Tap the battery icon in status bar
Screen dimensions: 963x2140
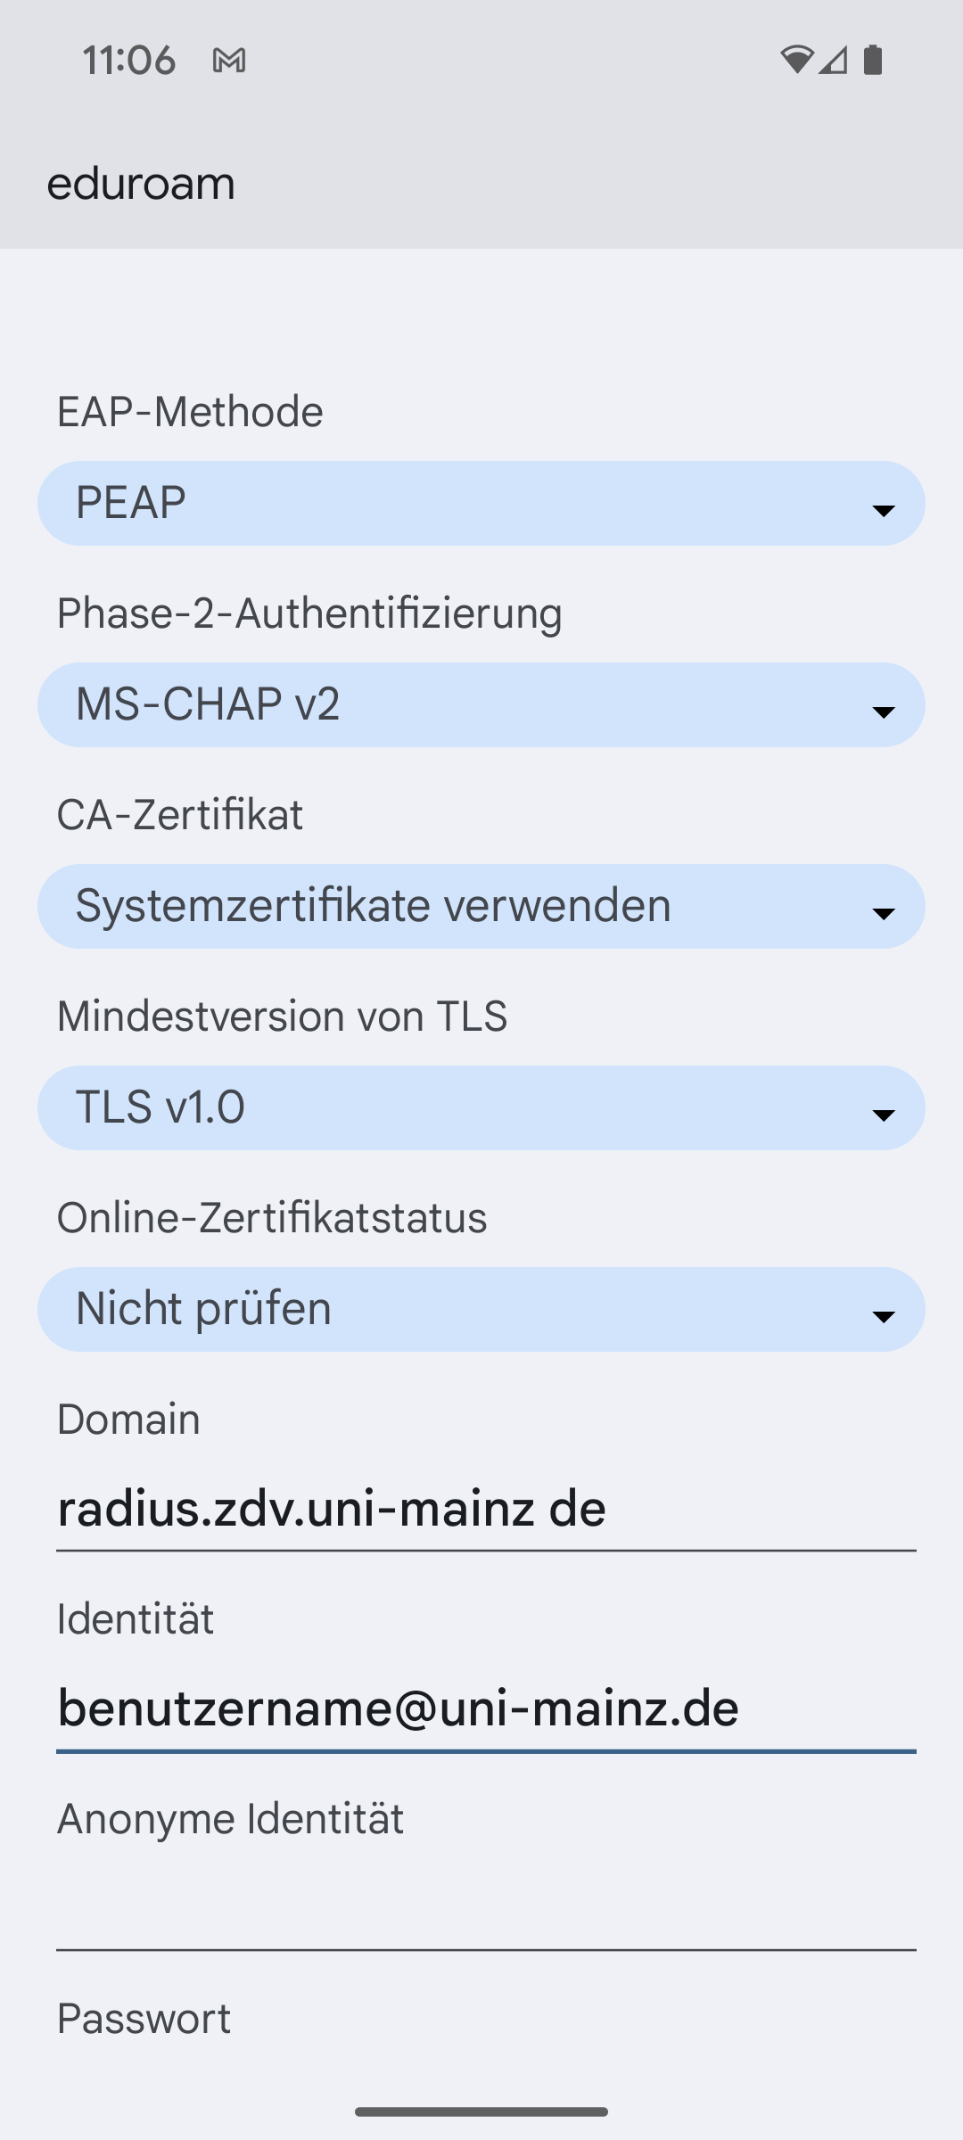coord(873,60)
